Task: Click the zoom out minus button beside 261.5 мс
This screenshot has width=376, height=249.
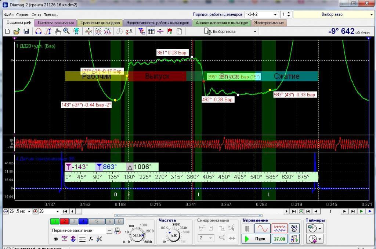Action: tap(6, 211)
